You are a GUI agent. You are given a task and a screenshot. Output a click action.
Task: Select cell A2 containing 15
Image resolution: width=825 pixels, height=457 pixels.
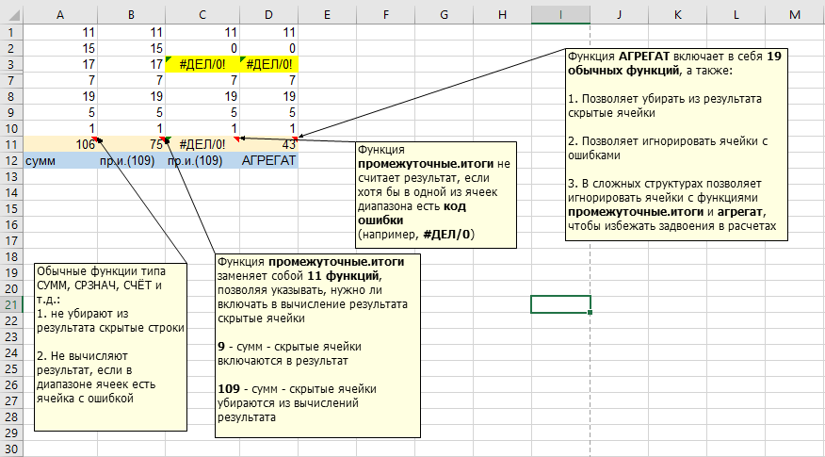click(60, 48)
